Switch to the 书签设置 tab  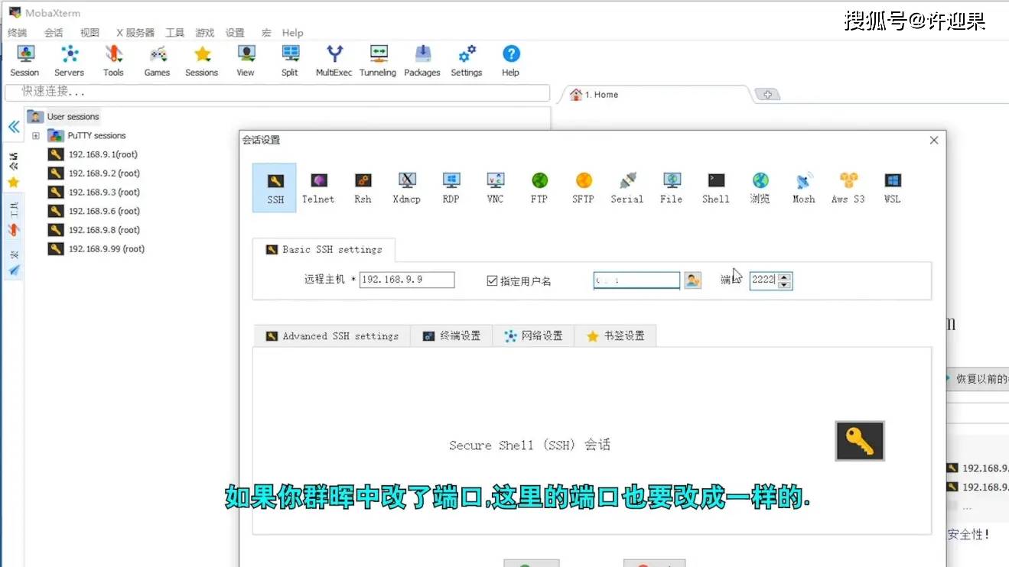[615, 336]
